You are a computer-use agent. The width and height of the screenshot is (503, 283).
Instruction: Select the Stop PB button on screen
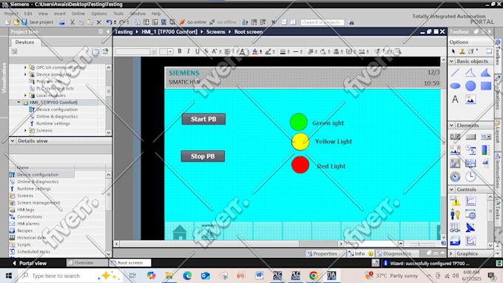(203, 156)
